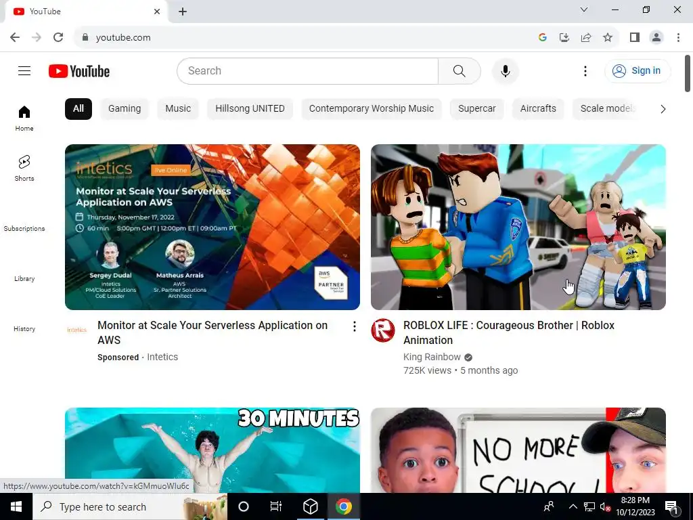Viewport: 693px width, 520px height.
Task: Open title Monitor at Scale Your Serverless Application
Action: point(213,332)
